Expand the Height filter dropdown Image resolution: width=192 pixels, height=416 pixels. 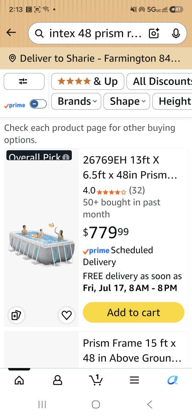pyautogui.click(x=172, y=101)
